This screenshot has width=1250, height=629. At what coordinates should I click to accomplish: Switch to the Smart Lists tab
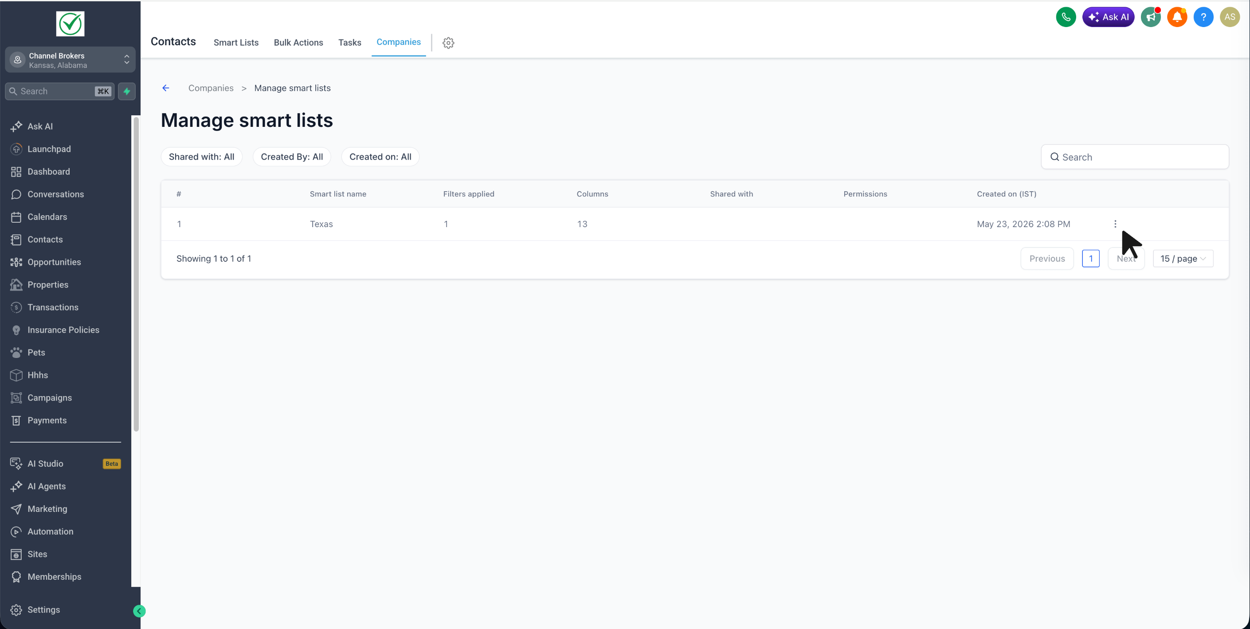point(236,43)
